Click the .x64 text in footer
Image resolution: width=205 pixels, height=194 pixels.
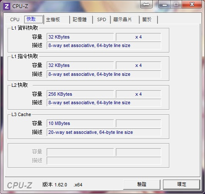(x=78, y=185)
